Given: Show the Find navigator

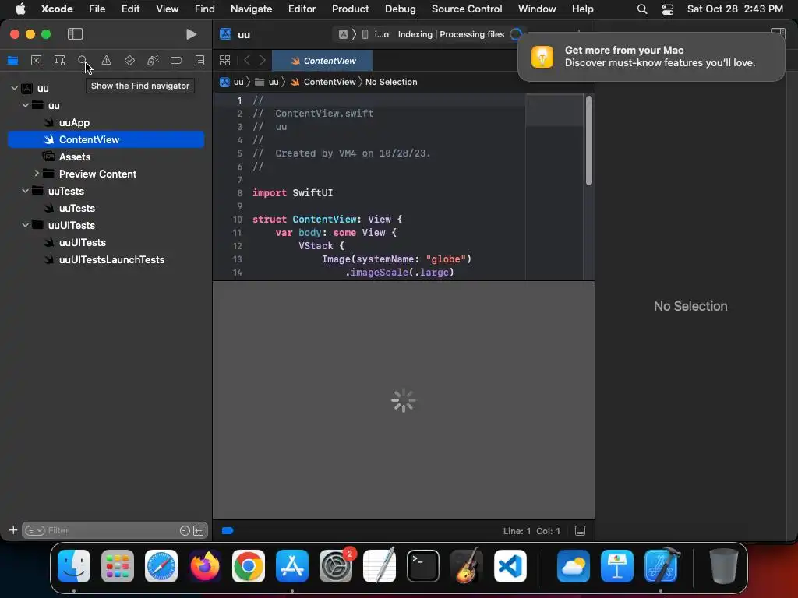Looking at the screenshot, I should pyautogui.click(x=83, y=61).
